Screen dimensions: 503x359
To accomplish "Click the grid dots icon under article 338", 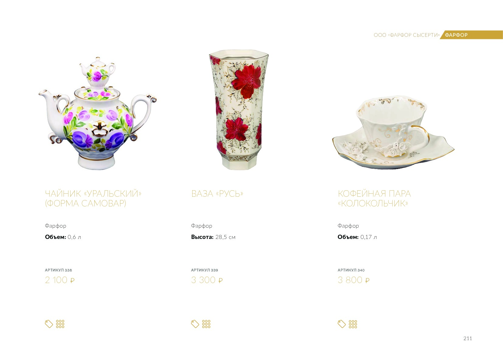I will pyautogui.click(x=60, y=324).
